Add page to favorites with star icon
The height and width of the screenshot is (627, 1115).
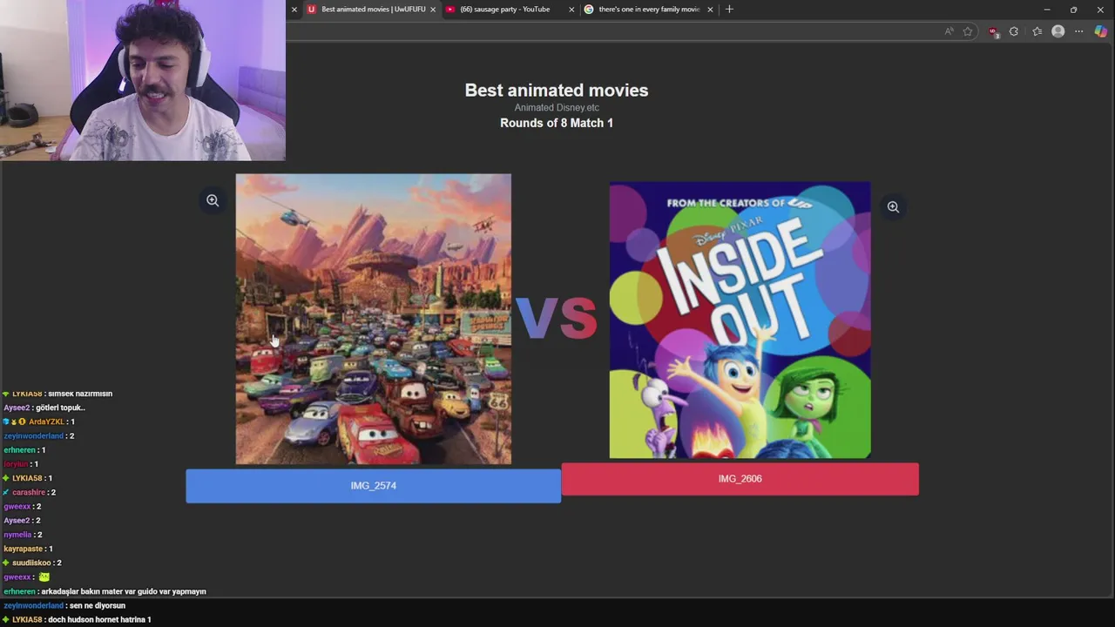(x=968, y=31)
